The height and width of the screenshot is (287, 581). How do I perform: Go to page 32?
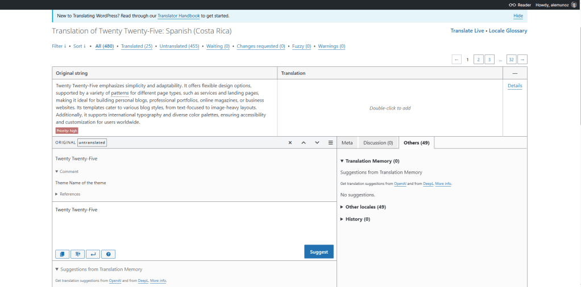511,60
